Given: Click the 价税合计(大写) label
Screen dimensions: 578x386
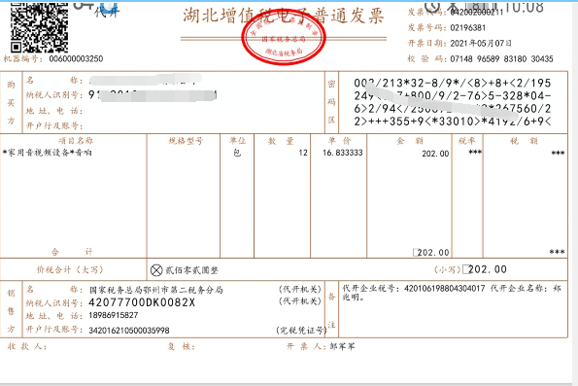Looking at the screenshot, I should point(70,269).
